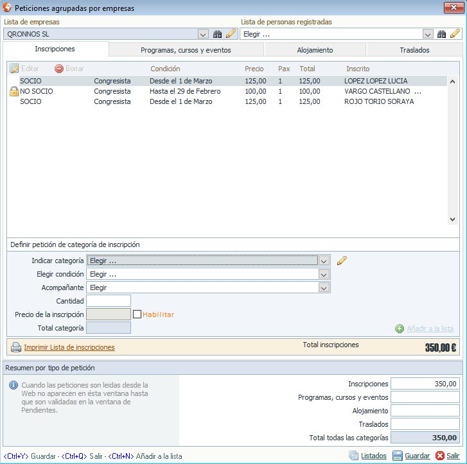The image size is (467, 464).
Task: Expand the Acompañante dropdown
Action: pyautogui.click(x=324, y=288)
